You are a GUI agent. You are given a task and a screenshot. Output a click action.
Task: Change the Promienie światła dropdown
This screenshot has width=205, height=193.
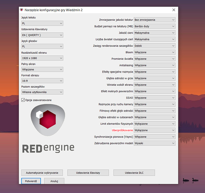coord(154,59)
